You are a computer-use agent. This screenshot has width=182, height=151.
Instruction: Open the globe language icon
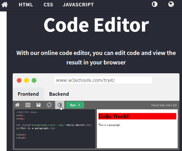tap(171, 4)
